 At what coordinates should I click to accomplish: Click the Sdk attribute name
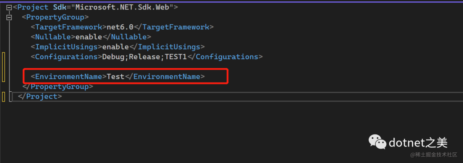coord(60,7)
